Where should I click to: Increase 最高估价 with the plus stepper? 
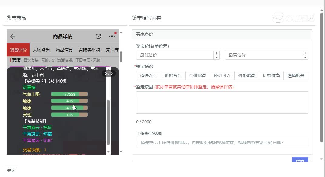pyautogui.click(x=305, y=53)
